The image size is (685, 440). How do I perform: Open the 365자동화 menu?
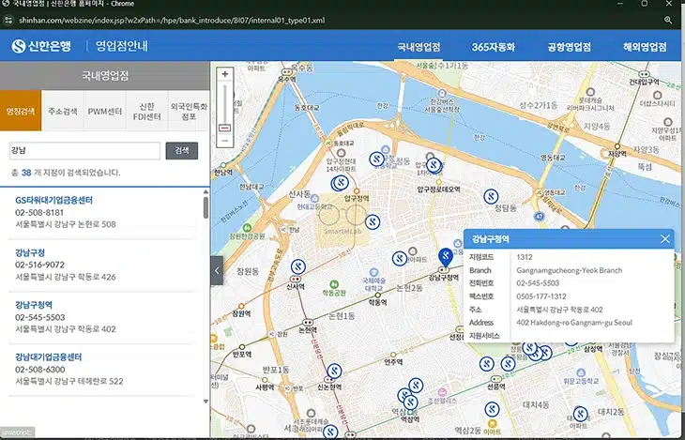[494, 47]
